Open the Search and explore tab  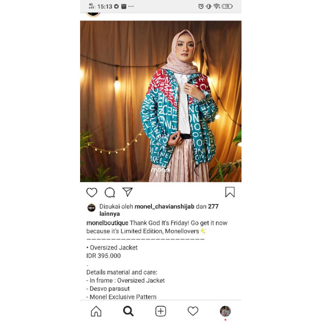tap(128, 311)
